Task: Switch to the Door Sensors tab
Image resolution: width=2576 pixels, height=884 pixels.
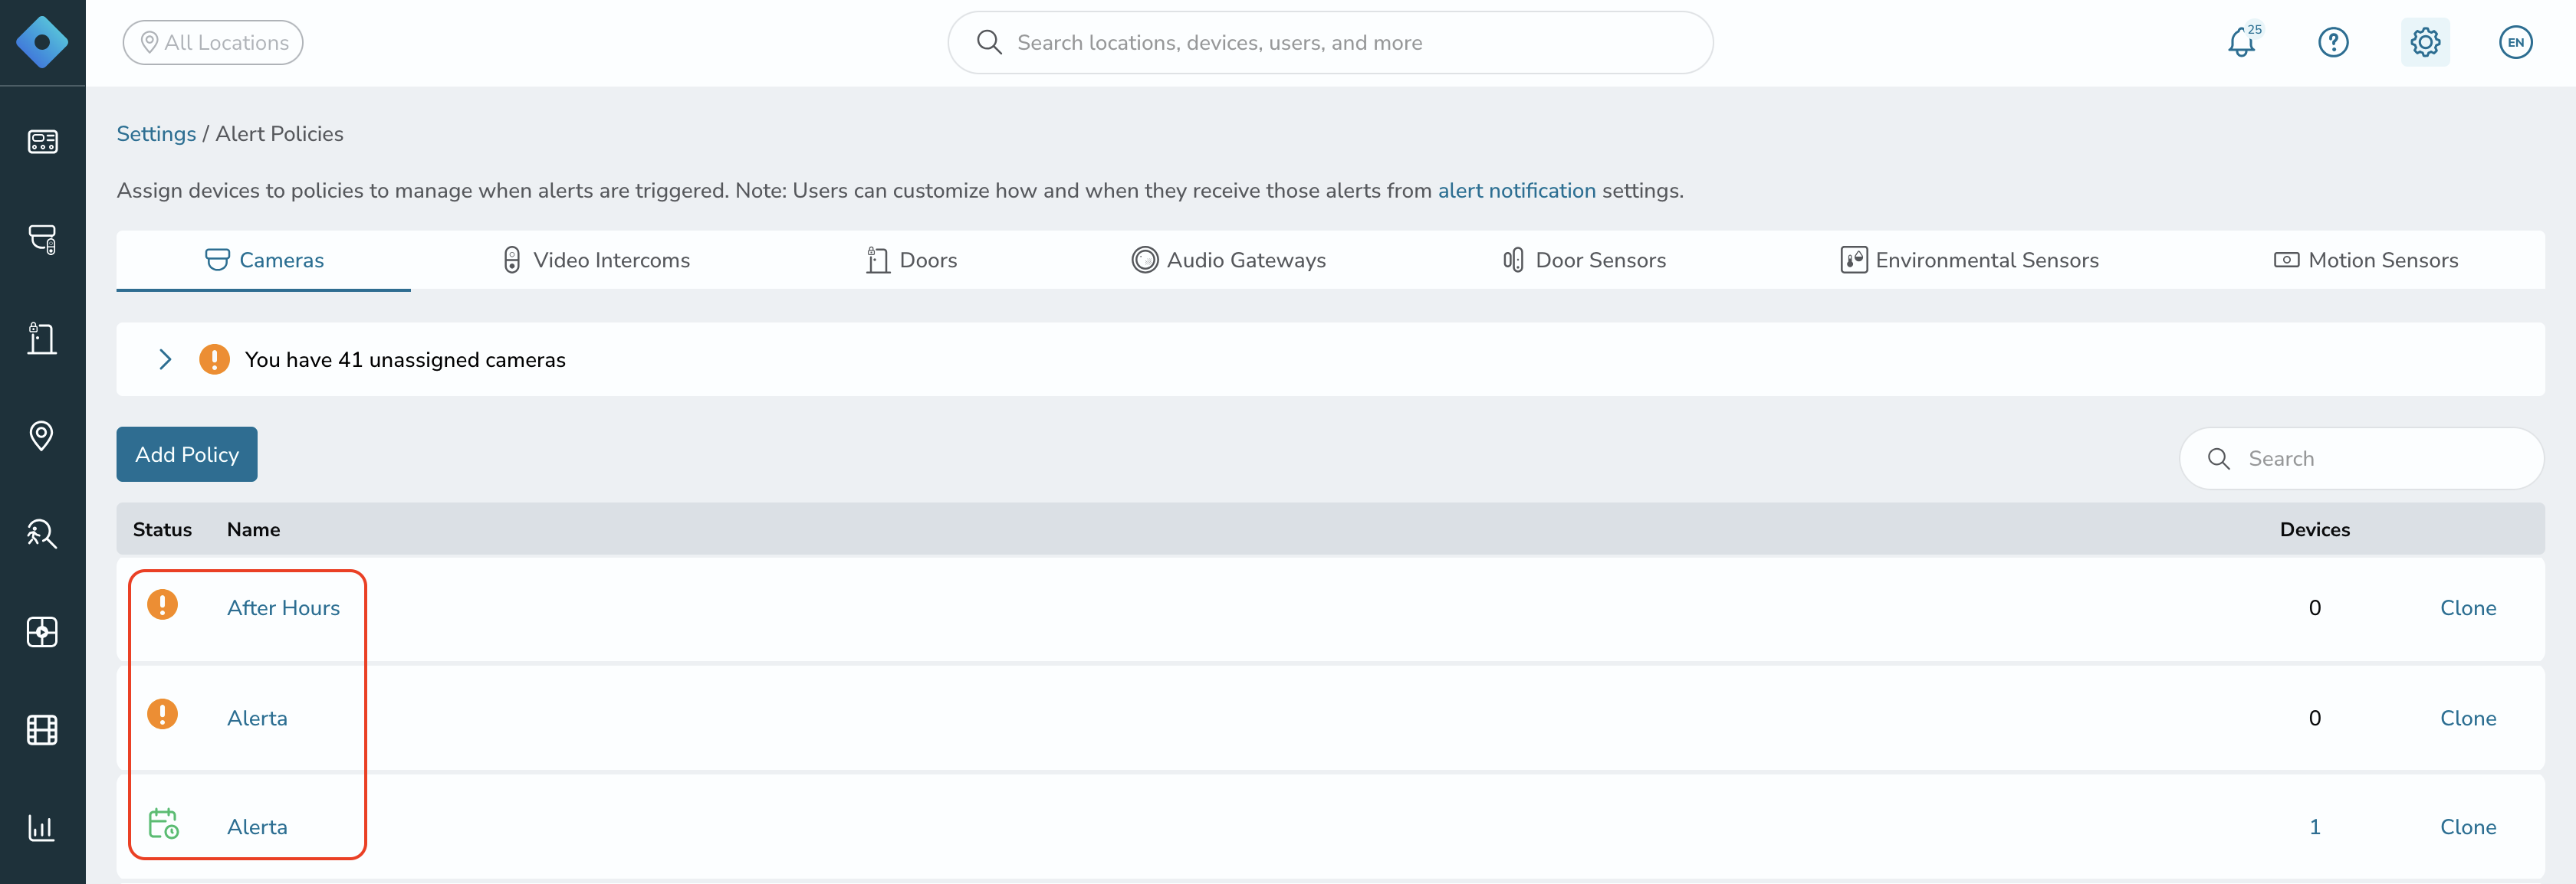Action: click(x=1585, y=260)
